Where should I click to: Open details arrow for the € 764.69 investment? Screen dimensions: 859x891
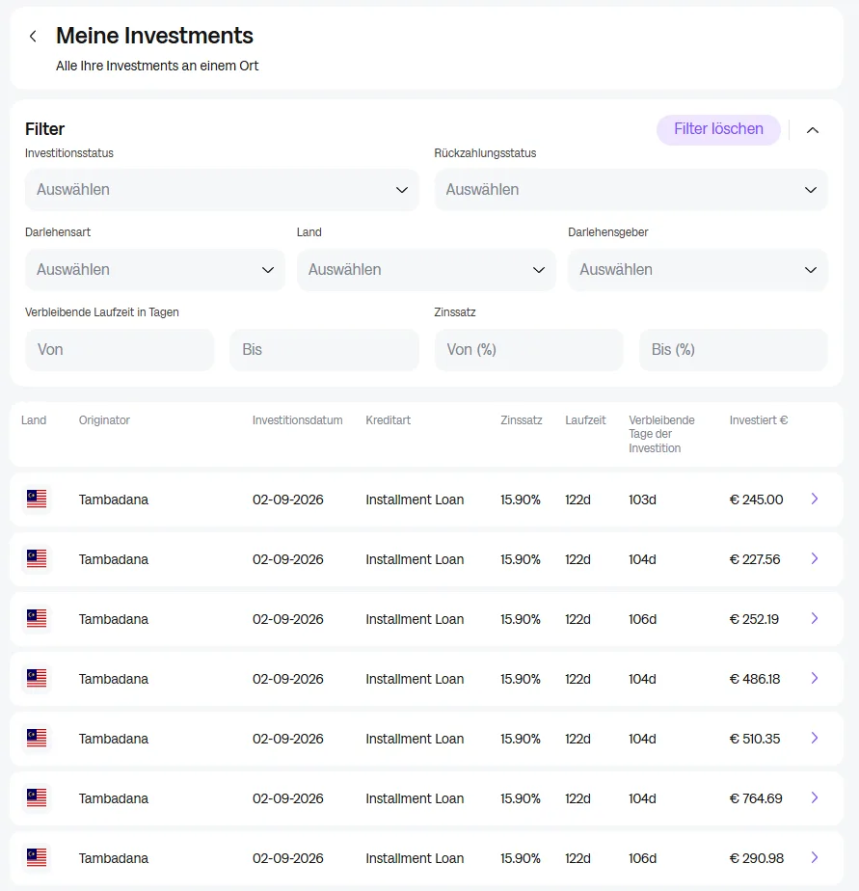pos(814,797)
